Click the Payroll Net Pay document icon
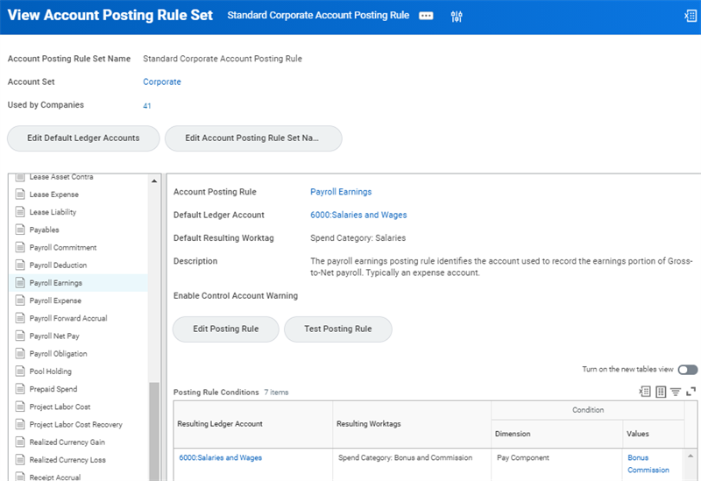 19,336
